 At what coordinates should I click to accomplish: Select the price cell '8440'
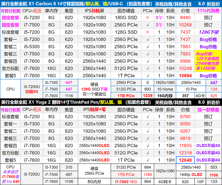185,18
